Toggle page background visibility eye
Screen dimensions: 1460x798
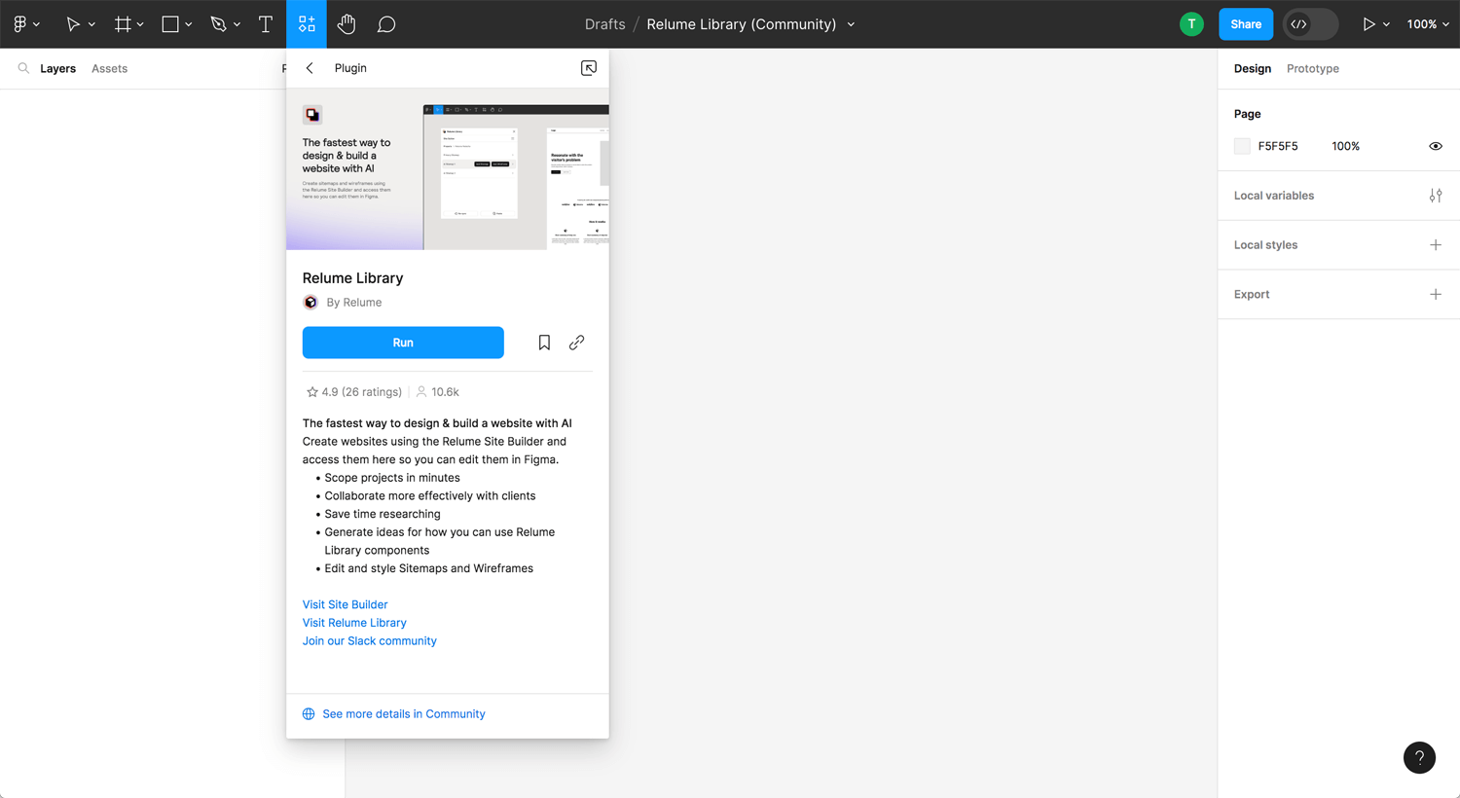click(x=1436, y=146)
